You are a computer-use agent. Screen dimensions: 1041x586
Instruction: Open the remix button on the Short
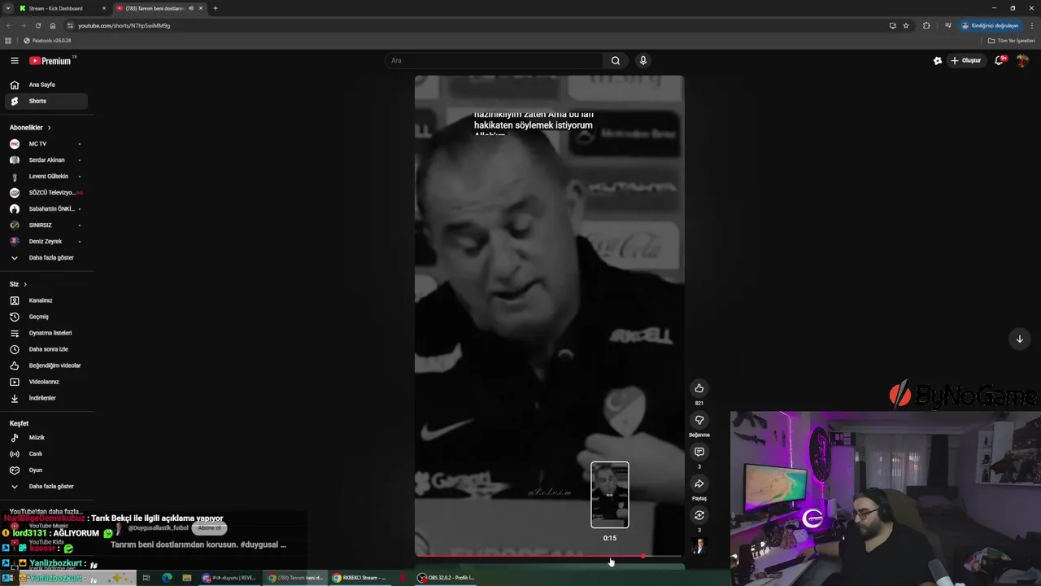699,515
